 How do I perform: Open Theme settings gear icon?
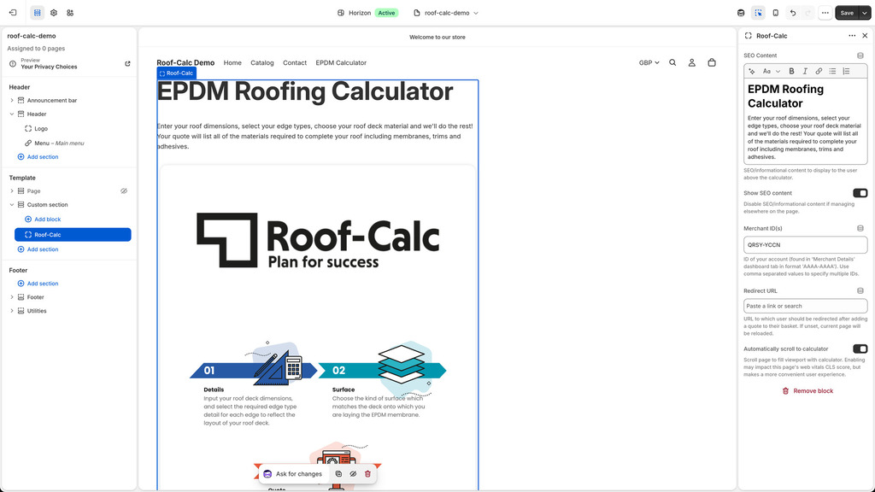click(54, 12)
